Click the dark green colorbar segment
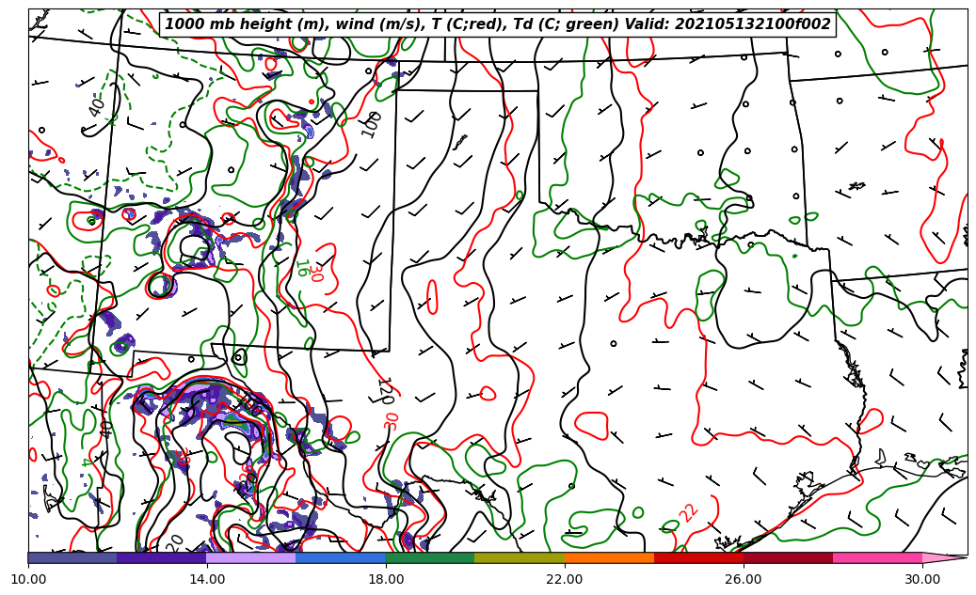 (x=430, y=557)
